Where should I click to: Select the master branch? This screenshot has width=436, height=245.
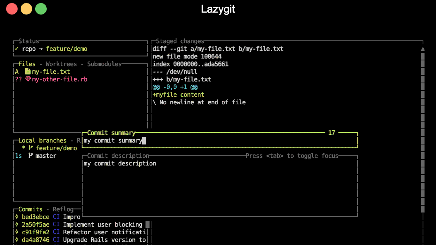47,156
